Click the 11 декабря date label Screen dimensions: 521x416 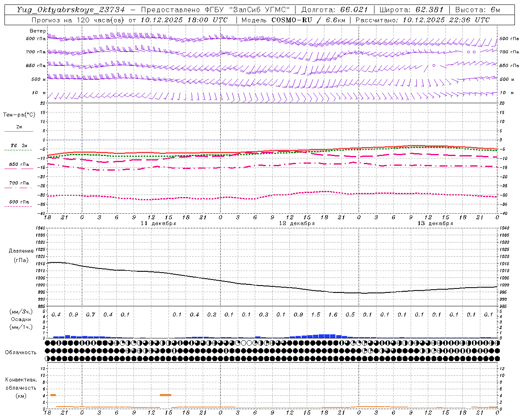point(158,223)
